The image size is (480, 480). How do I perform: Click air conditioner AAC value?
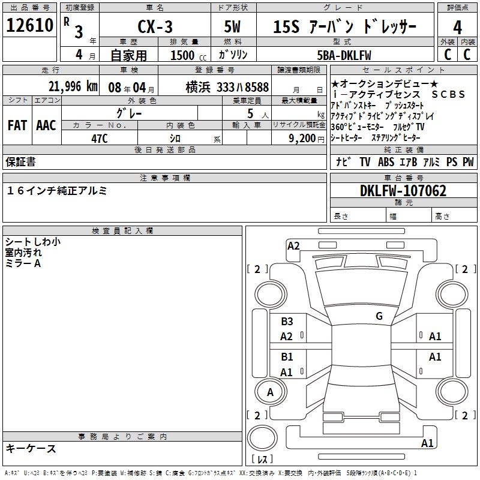46,125
